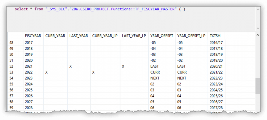Click the X in CURR_YEAR for 2022

click(46, 72)
